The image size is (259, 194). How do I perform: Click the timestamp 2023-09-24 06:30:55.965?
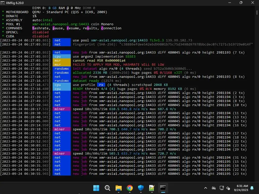coord(25,174)
